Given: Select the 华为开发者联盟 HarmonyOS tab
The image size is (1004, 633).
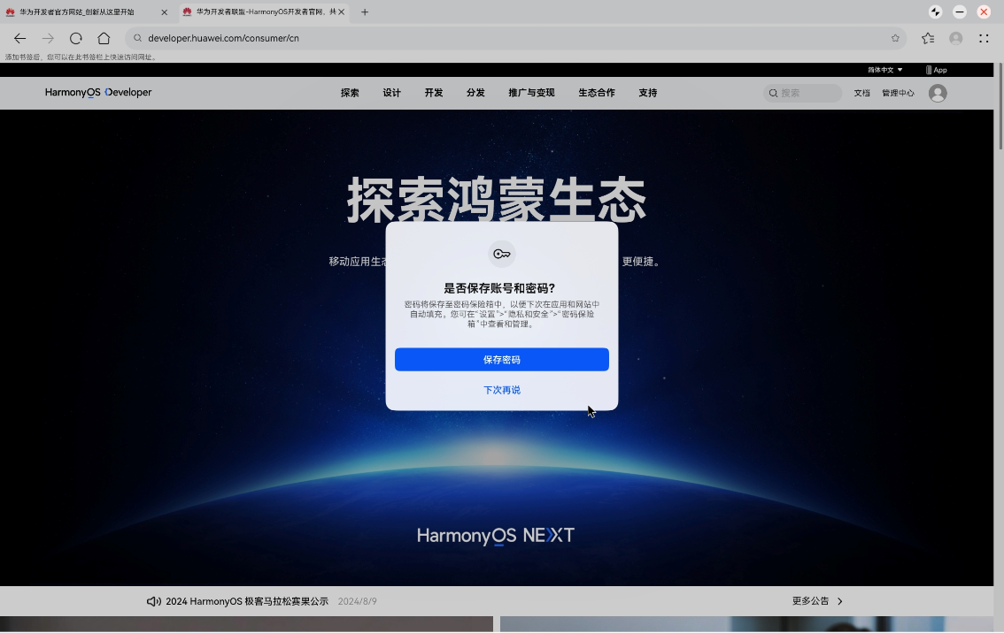Looking at the screenshot, I should coord(265,11).
